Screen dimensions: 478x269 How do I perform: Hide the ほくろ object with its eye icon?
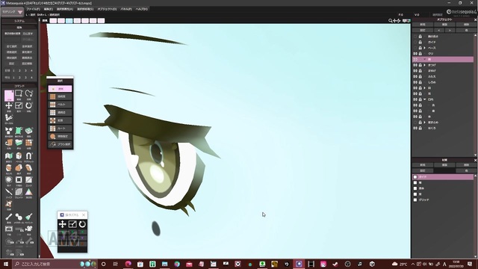tap(415, 128)
